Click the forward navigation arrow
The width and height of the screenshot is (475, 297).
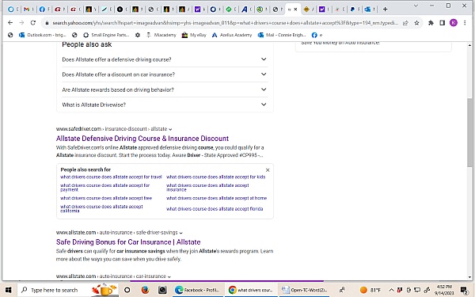click(21, 23)
